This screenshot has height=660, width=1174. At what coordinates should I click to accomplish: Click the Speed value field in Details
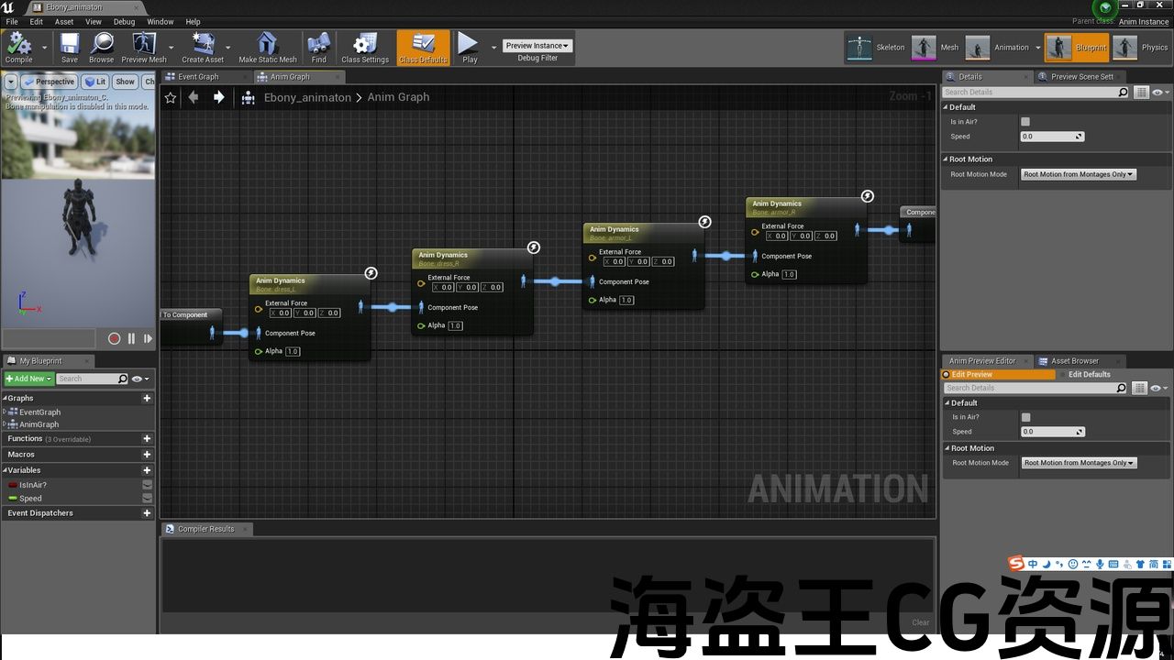click(1050, 137)
